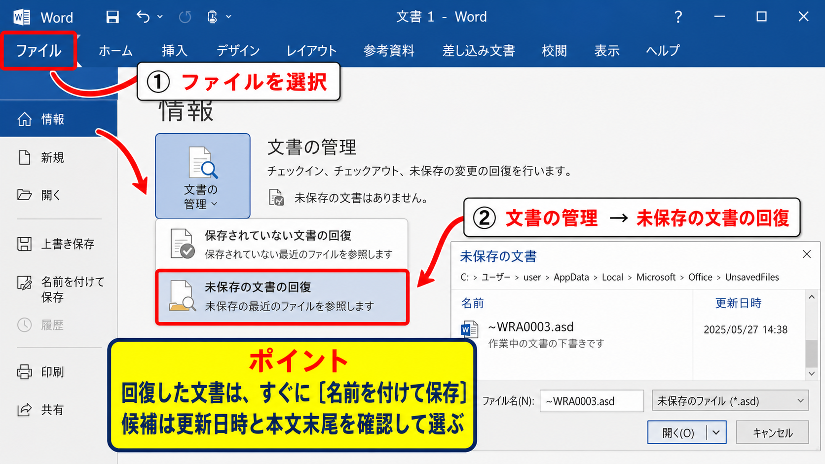Click user in the dialog path
Viewport: 825px width, 464px height.
click(x=532, y=277)
